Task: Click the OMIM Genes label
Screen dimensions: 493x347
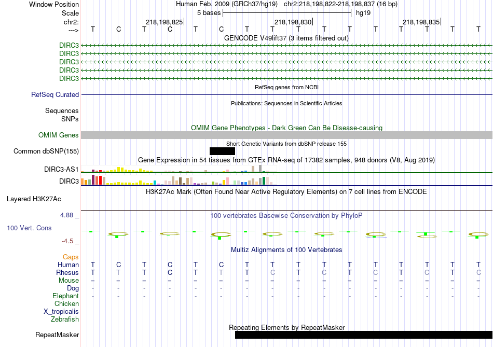Action: tap(59, 135)
